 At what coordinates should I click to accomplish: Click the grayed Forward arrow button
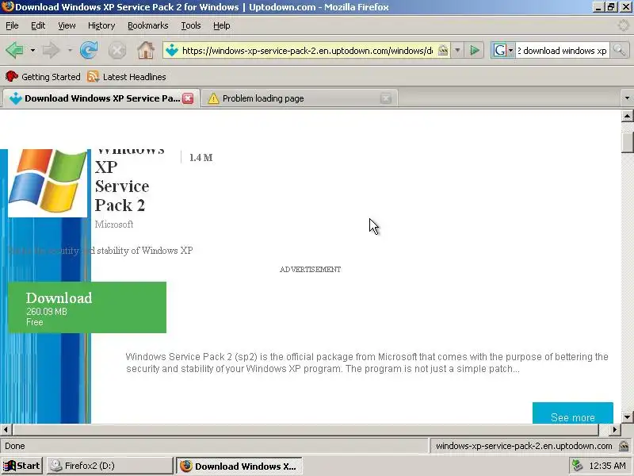(x=51, y=51)
